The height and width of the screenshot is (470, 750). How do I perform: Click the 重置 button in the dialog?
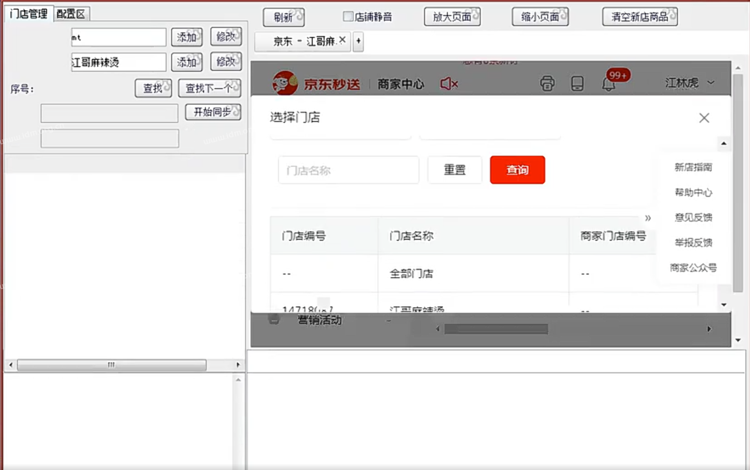coord(455,170)
